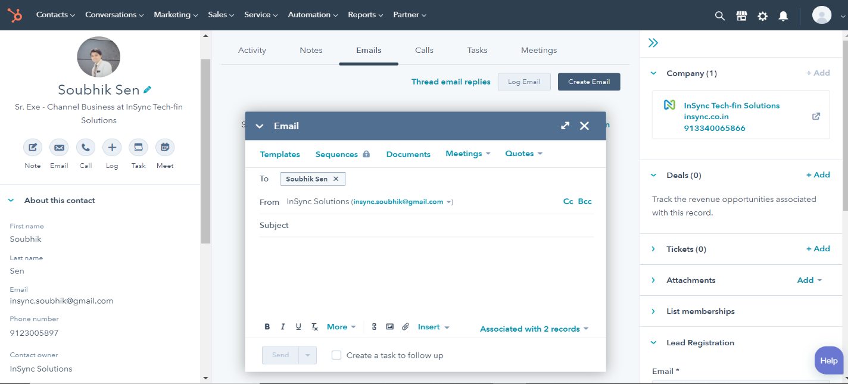Viewport: 848px width, 384px height.
Task: Click the Meet calendar icon
Action: [165, 148]
